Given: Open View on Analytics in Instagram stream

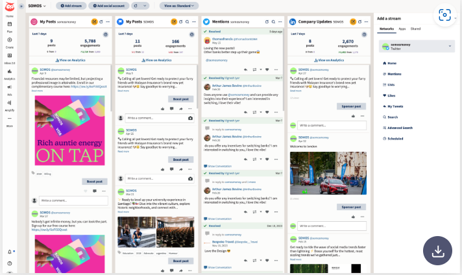Looking at the screenshot, I should click(x=71, y=60).
